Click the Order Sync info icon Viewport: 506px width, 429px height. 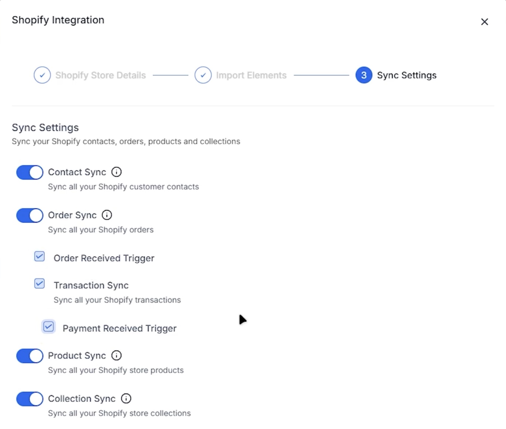click(x=107, y=215)
